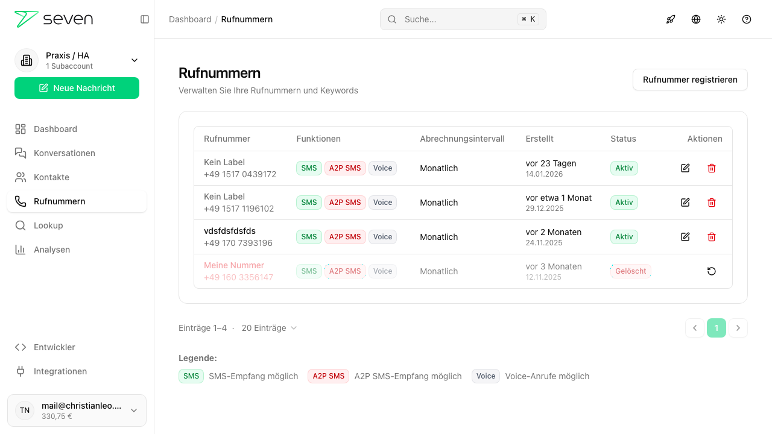Open the 20 Einträge per-page dropdown

tap(269, 328)
